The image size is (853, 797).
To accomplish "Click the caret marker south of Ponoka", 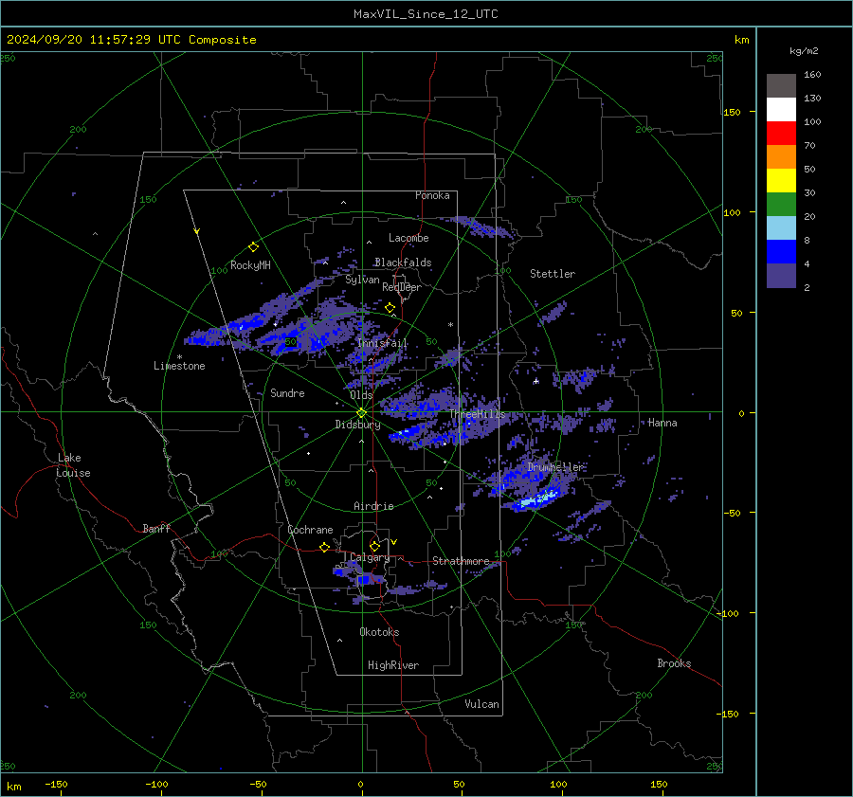I will [369, 242].
